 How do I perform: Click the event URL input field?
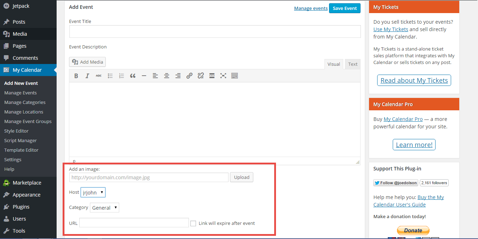click(134, 223)
